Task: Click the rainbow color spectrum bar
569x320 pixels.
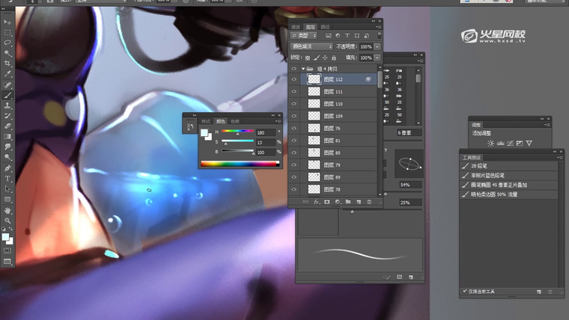Action: pyautogui.click(x=239, y=163)
